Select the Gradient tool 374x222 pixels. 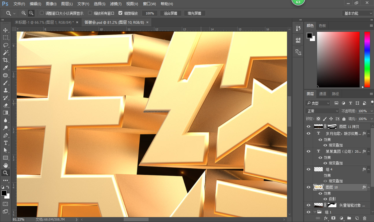pyautogui.click(x=5, y=113)
